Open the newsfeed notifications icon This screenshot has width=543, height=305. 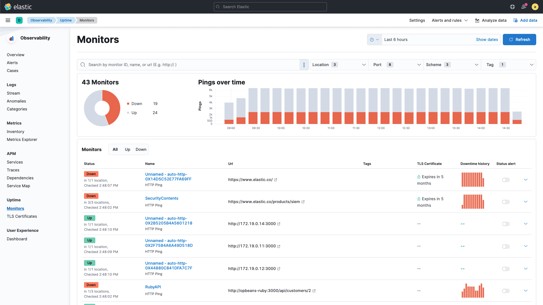coord(524,7)
